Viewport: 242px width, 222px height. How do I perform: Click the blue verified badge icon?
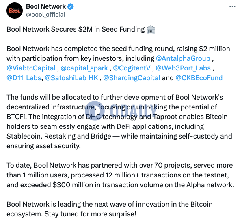click(71, 6)
